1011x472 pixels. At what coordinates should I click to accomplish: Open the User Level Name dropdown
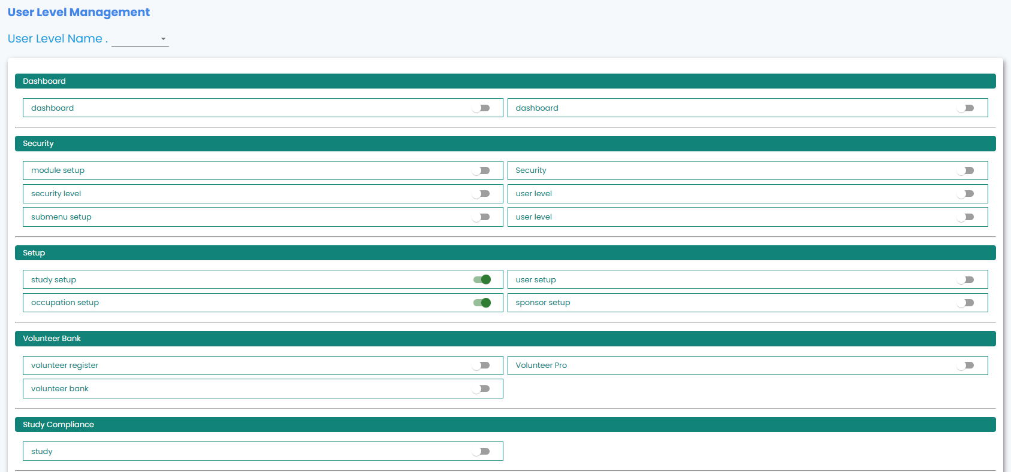click(x=140, y=39)
